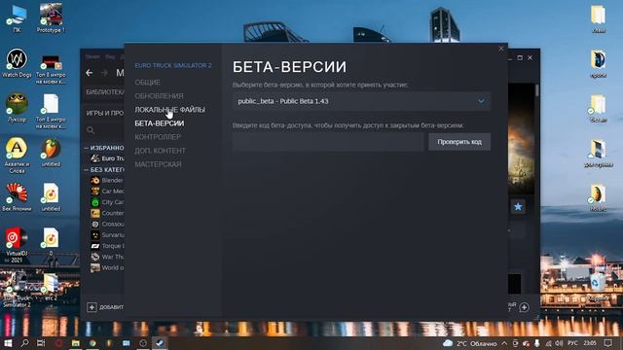
Task: Select Torque in the library list
Action: (x=107, y=246)
